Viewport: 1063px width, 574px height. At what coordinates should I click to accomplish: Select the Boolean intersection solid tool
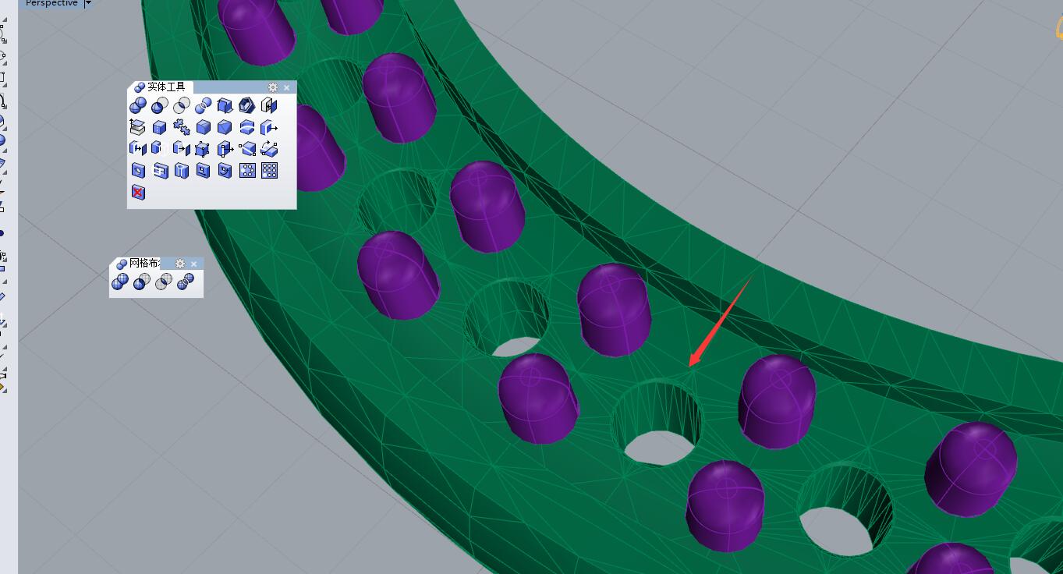pos(182,105)
